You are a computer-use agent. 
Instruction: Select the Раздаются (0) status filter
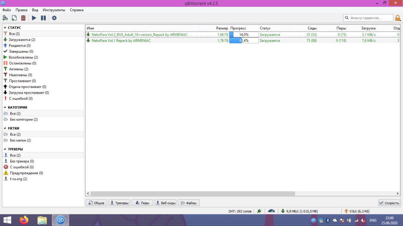(x=43, y=46)
